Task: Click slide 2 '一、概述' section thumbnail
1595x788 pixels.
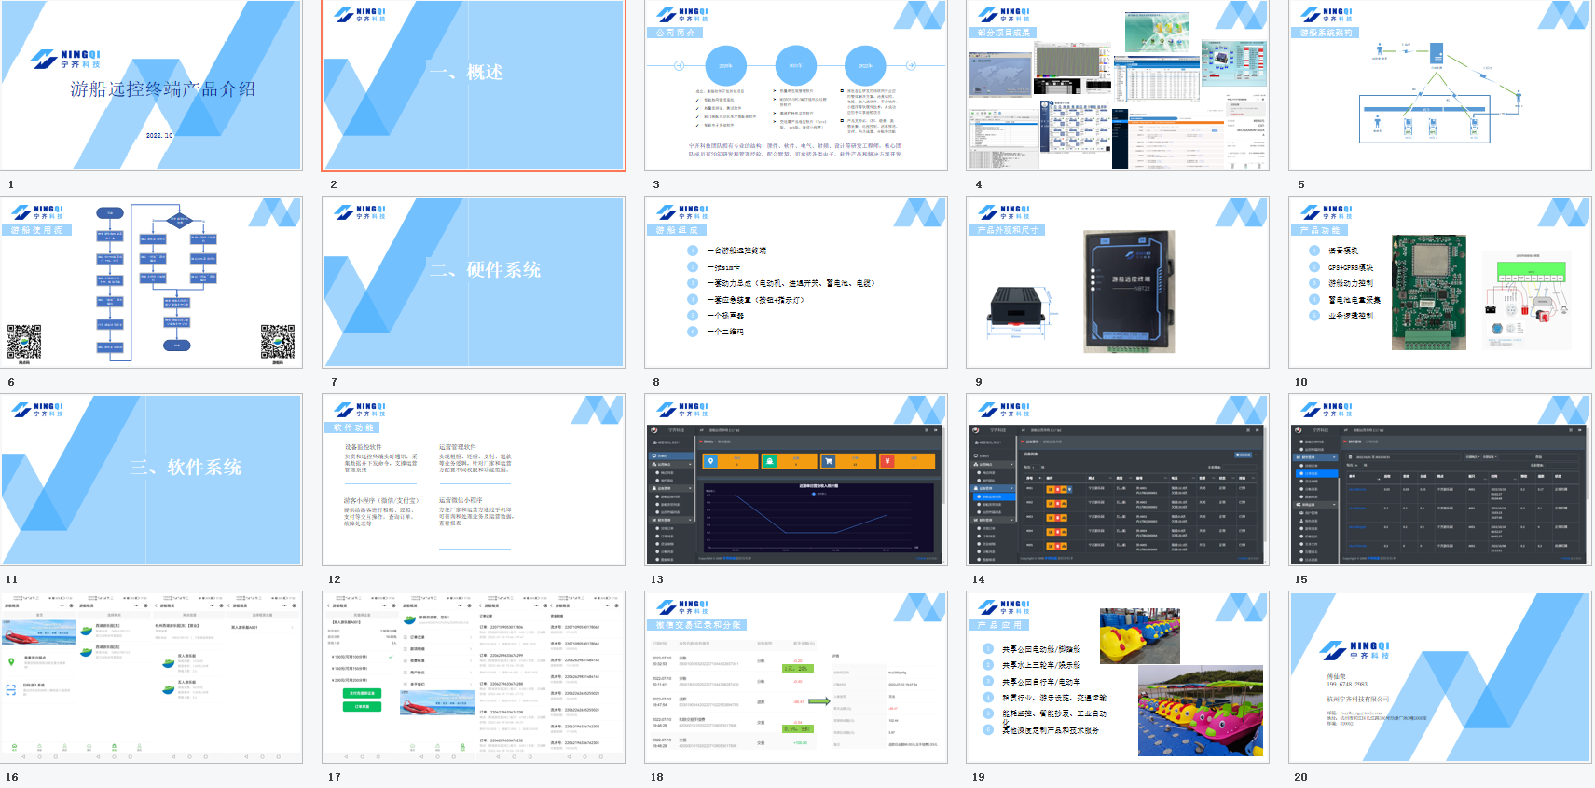Action: [474, 86]
